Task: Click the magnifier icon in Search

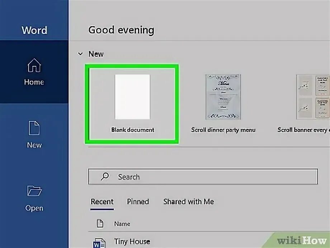Action: (105, 176)
